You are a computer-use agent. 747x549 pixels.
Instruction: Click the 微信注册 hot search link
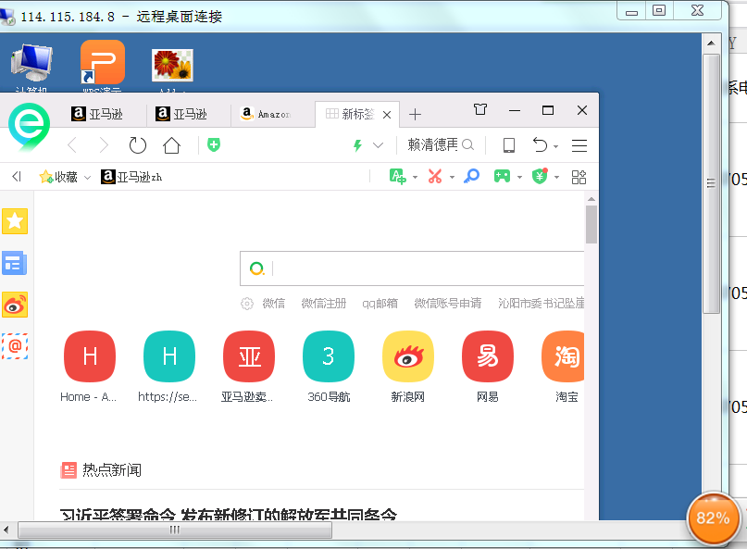coord(323,303)
